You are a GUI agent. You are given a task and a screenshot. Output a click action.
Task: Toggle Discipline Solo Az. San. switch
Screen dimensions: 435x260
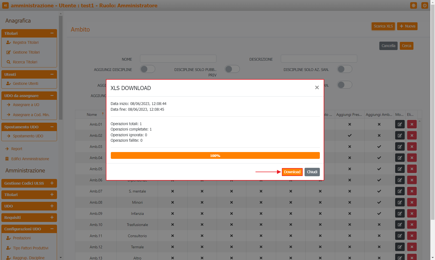pyautogui.click(x=345, y=69)
